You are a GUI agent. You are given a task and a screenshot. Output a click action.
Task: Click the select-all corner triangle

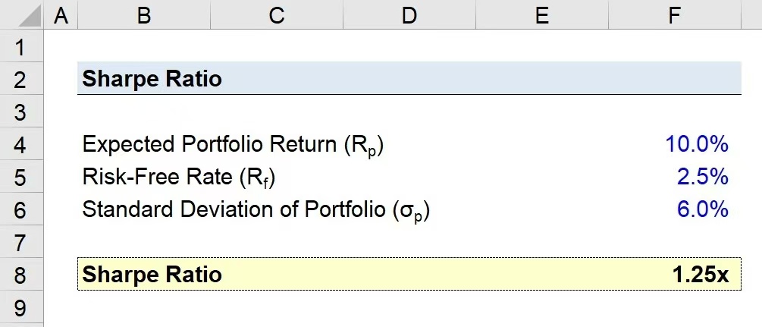point(22,14)
